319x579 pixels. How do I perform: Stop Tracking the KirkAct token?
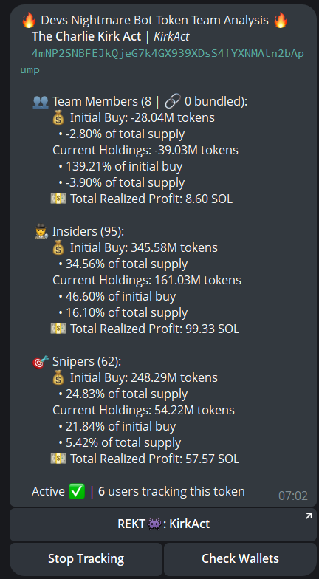(x=86, y=558)
